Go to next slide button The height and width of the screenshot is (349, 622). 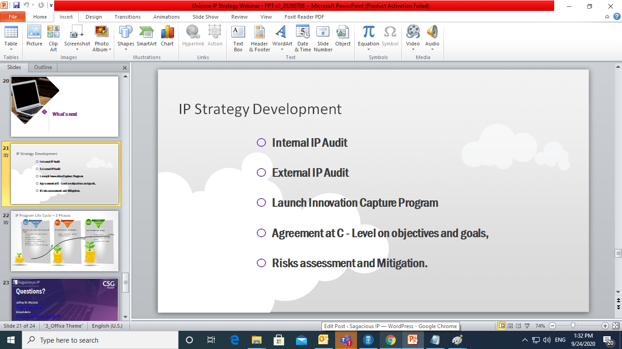618,307
